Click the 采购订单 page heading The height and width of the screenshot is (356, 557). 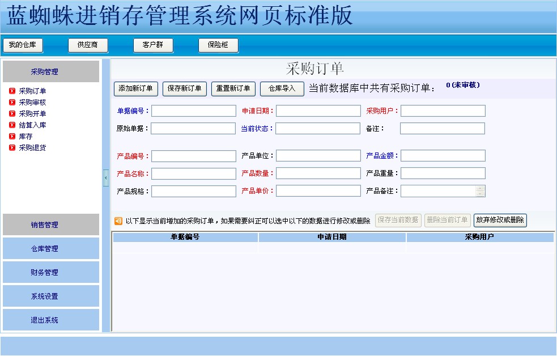point(314,69)
